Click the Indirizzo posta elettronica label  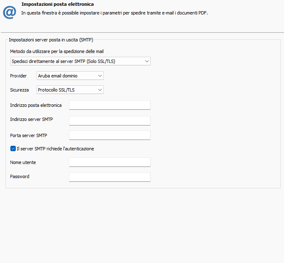point(36,105)
